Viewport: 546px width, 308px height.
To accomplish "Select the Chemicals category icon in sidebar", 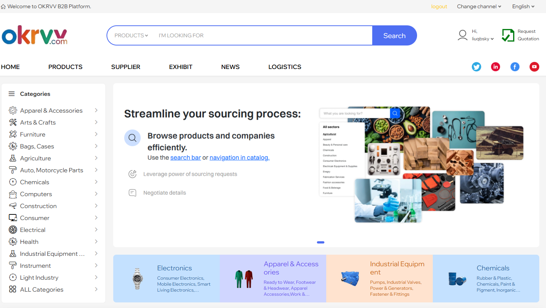I will point(12,182).
